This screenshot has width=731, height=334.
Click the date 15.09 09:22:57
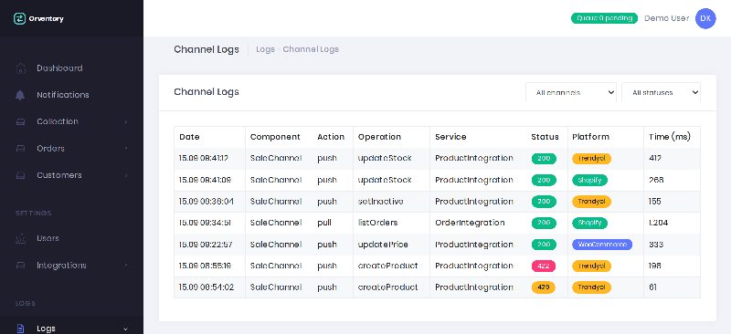tap(207, 245)
